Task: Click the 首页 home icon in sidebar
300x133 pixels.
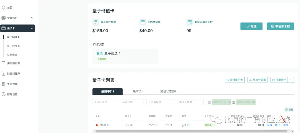Action: [x=4, y=7]
